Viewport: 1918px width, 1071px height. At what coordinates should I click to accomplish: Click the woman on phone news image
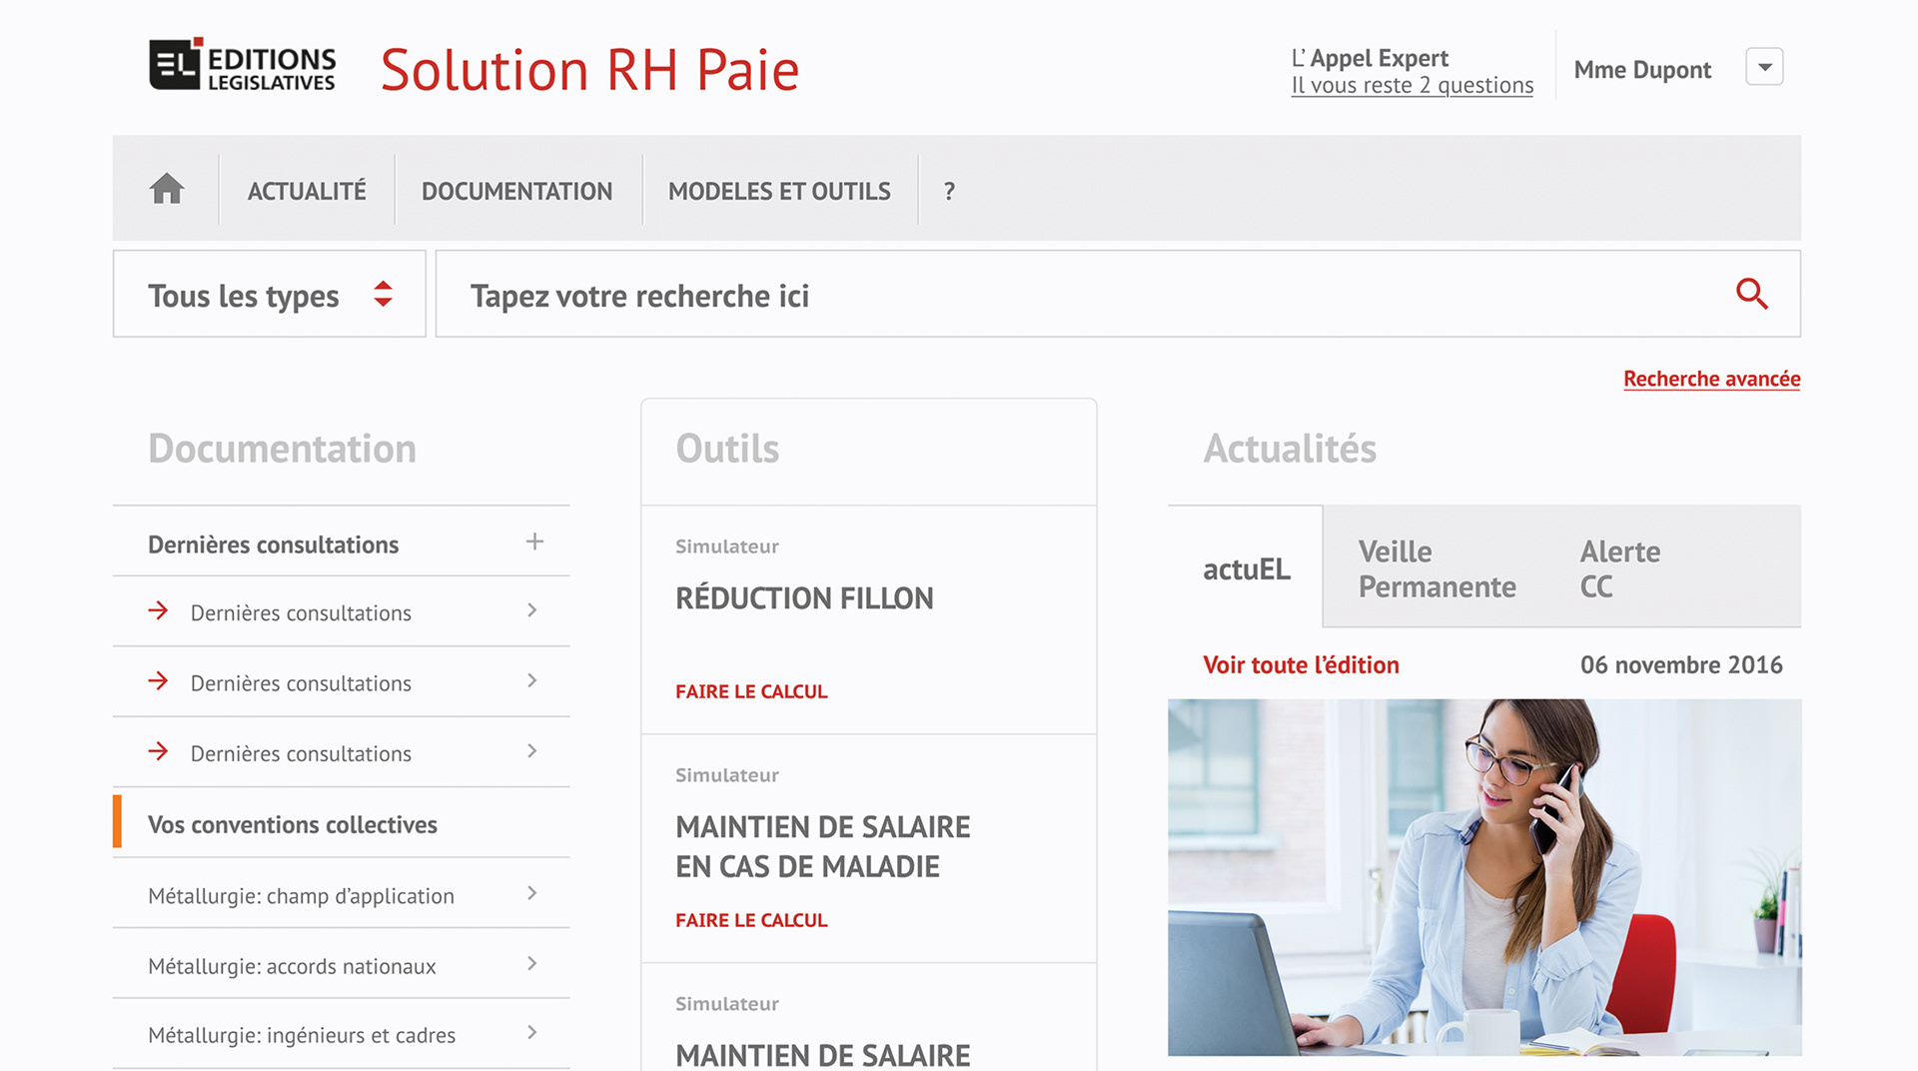(x=1484, y=877)
